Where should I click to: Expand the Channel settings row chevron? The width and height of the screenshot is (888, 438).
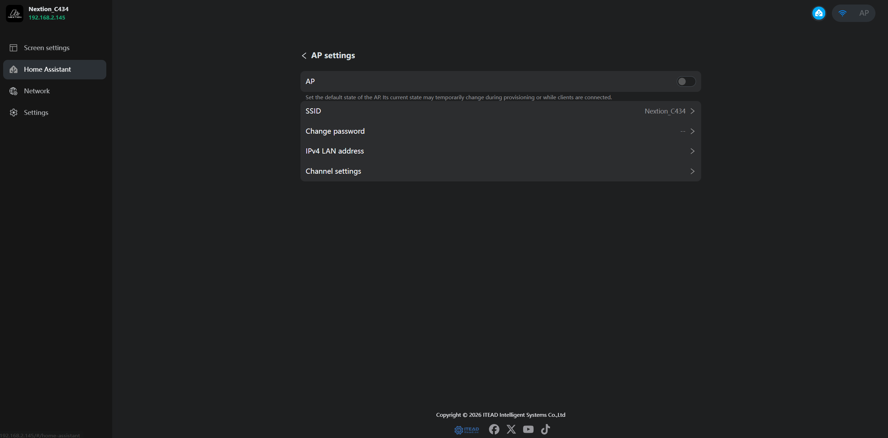692,171
